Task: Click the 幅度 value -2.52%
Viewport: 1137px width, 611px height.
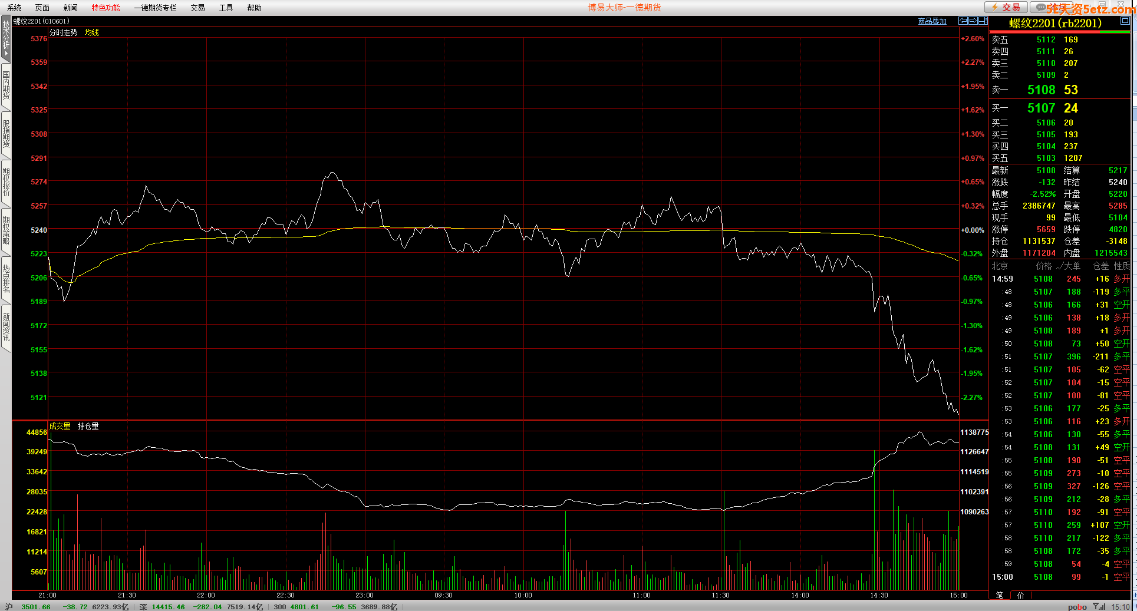Action: 1043,194
